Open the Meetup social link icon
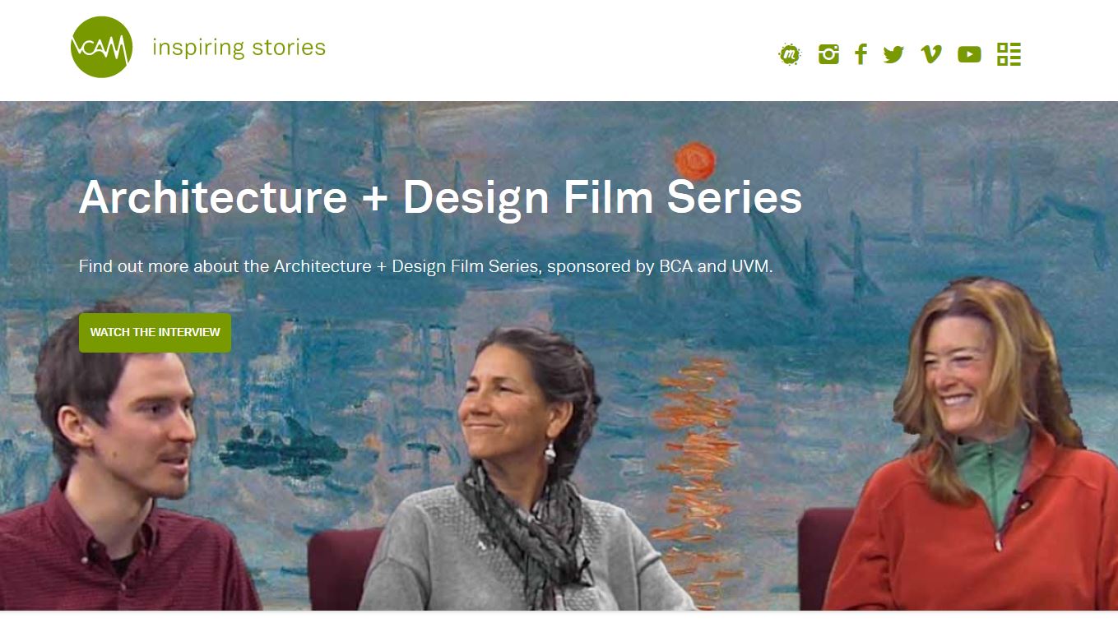The height and width of the screenshot is (632, 1118). pos(790,54)
